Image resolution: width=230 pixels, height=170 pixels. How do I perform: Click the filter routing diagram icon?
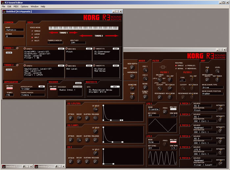(163, 67)
